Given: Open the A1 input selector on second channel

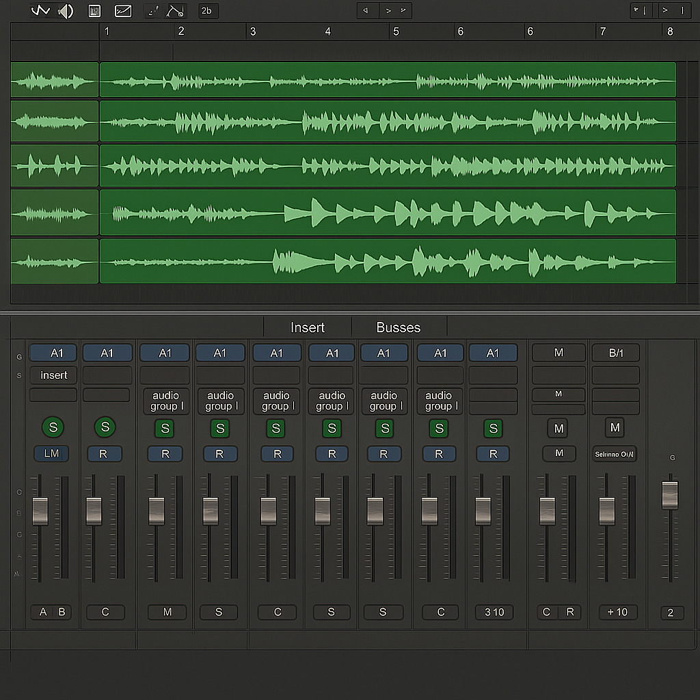Looking at the screenshot, I should coord(107,353).
